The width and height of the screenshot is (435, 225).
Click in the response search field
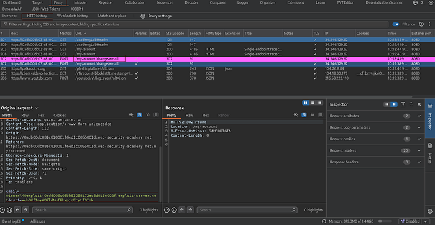coord(247,210)
